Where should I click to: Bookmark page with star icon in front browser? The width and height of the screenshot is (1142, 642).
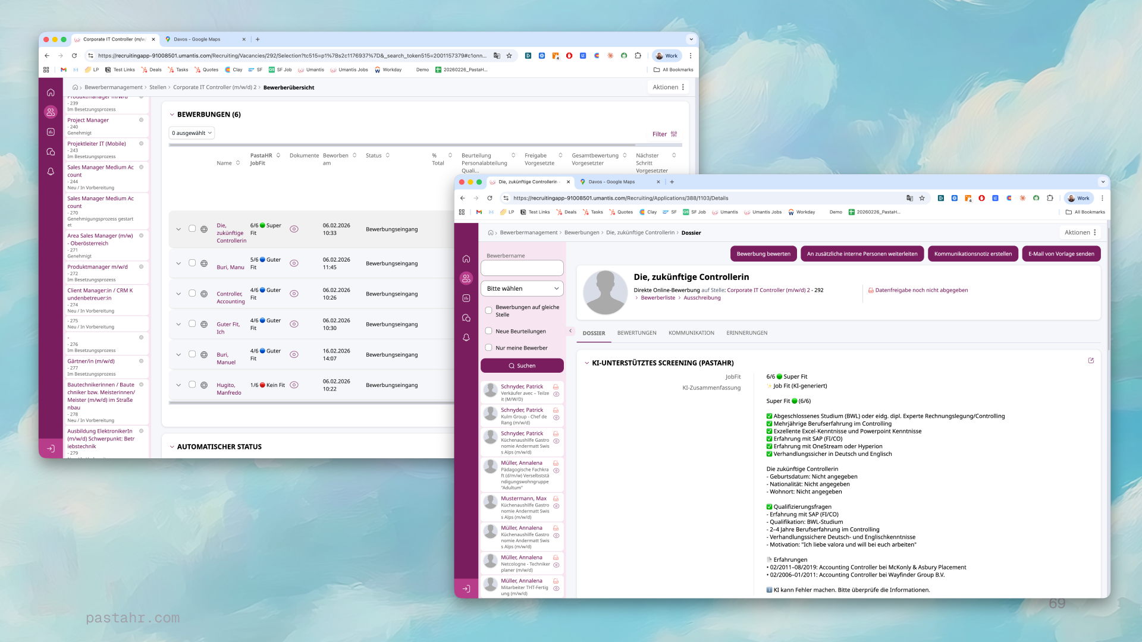coord(922,199)
